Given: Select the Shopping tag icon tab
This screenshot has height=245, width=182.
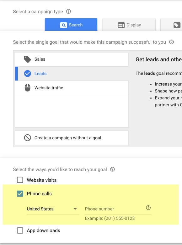Looking at the screenshot, I should click(177, 25).
